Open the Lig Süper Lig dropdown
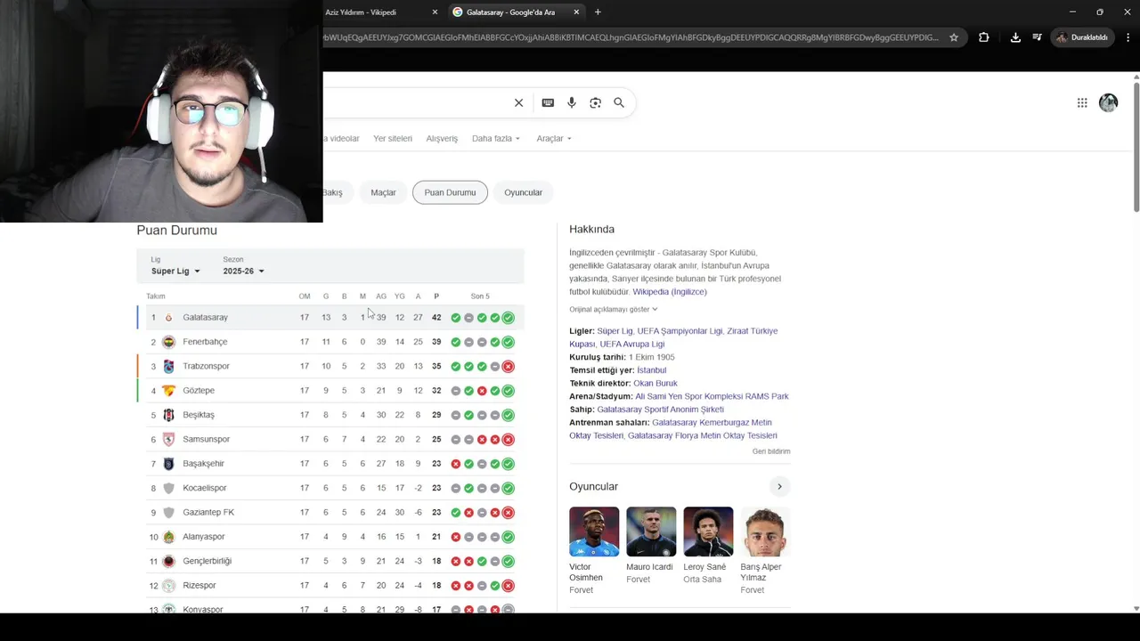The image size is (1140, 641). (175, 271)
